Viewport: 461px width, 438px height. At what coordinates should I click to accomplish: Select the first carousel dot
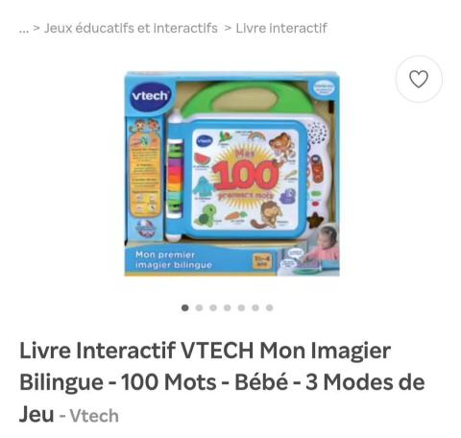click(184, 307)
